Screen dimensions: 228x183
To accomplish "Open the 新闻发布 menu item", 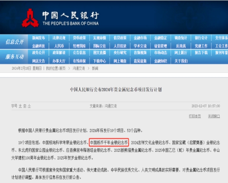I will point(38,38).
